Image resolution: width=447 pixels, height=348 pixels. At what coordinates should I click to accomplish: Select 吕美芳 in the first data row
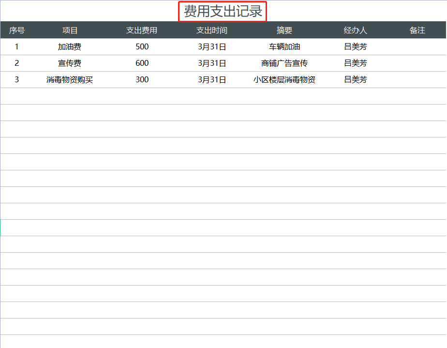(355, 46)
